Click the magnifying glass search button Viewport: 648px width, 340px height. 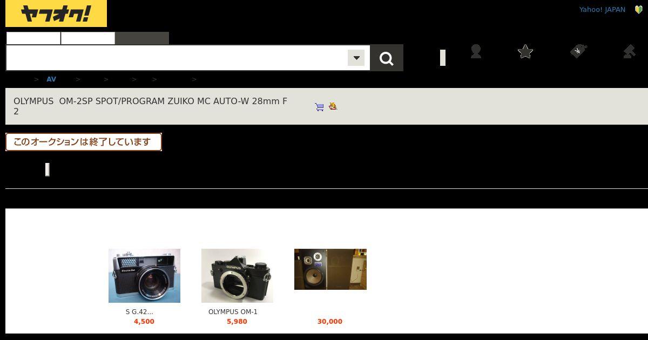387,58
